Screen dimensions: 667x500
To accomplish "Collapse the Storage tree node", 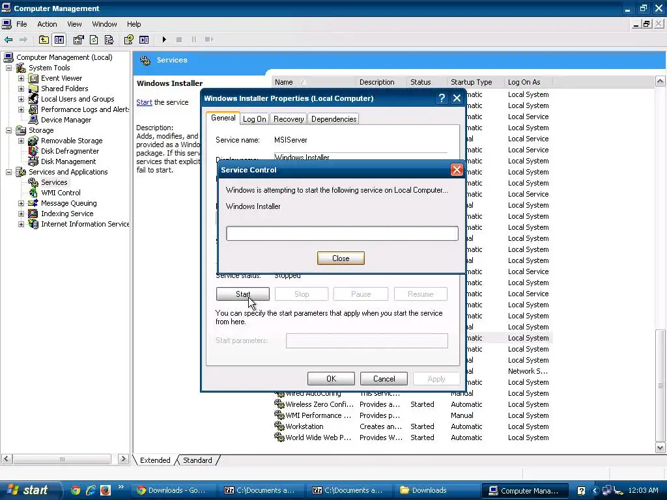I will (x=8, y=130).
